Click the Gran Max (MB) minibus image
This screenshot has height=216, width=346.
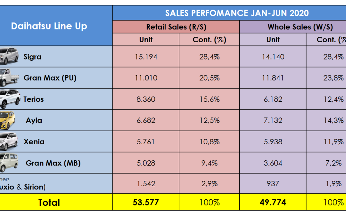point(9,163)
